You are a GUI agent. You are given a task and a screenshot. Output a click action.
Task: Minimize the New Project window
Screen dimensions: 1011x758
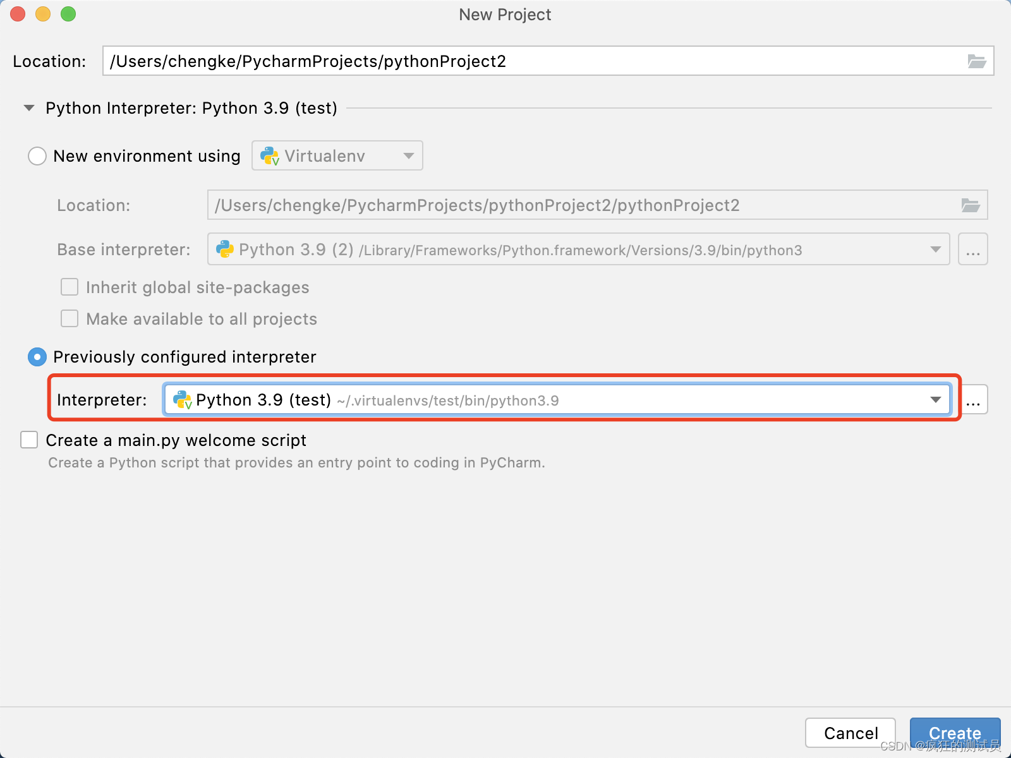[43, 14]
